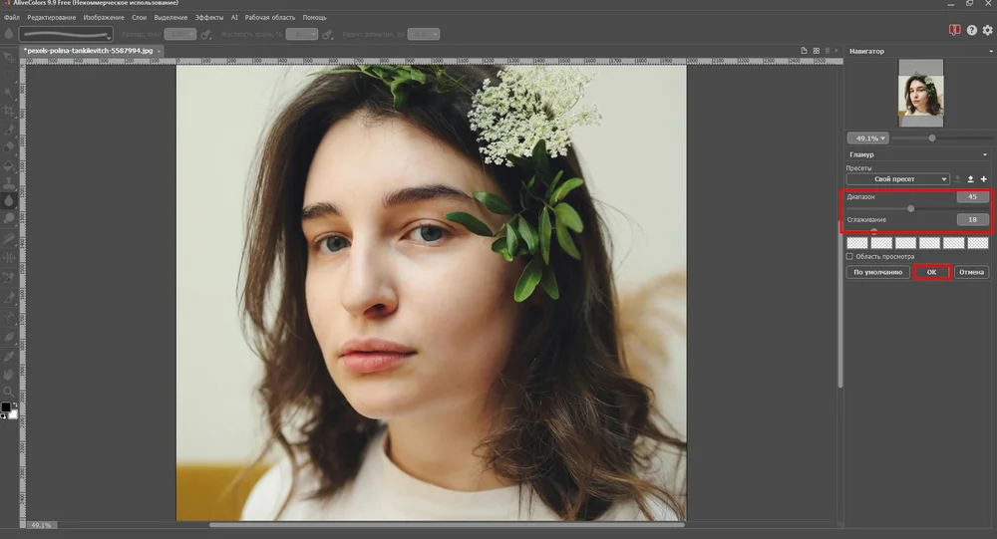Open the Рабочая область menu
The width and height of the screenshot is (997, 539).
(269, 18)
